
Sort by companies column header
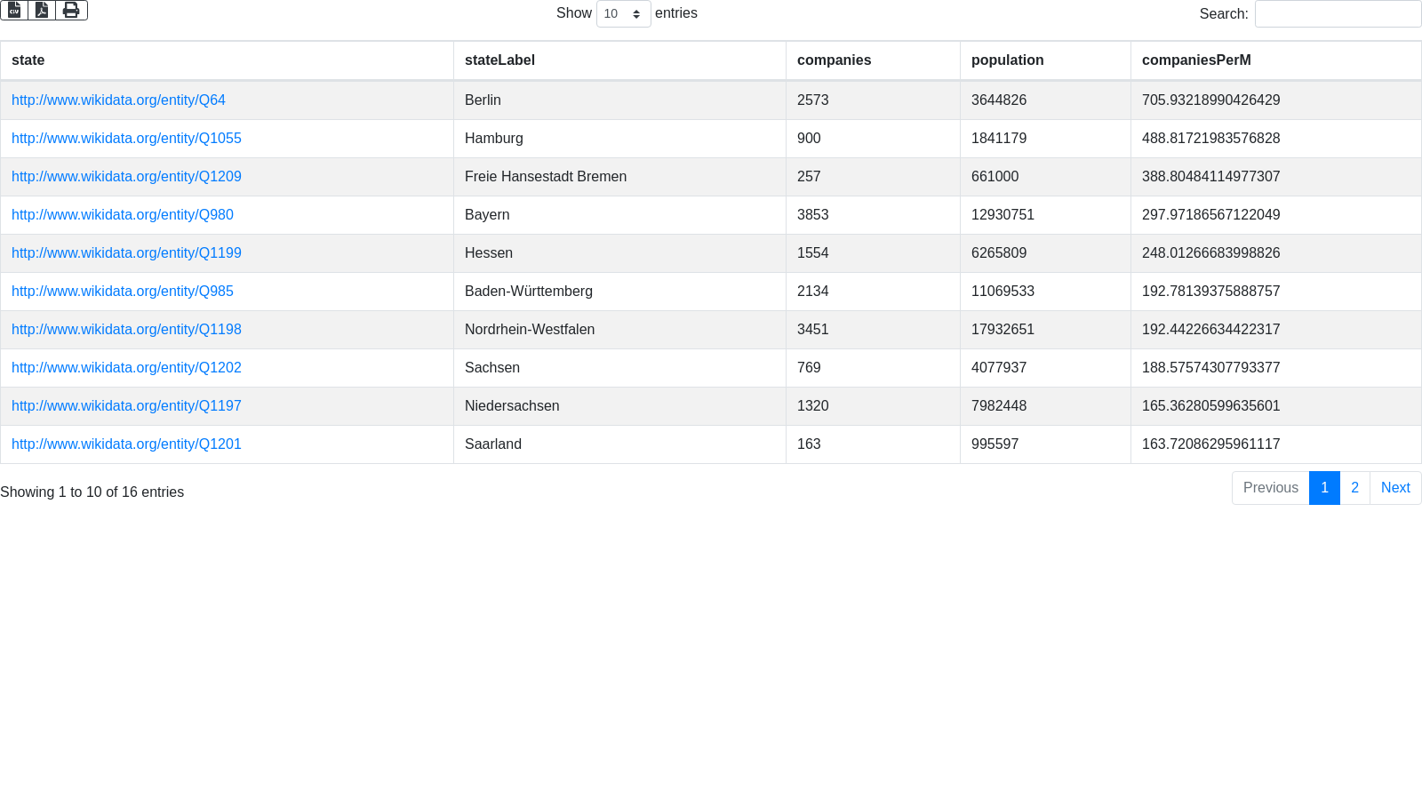coord(834,60)
